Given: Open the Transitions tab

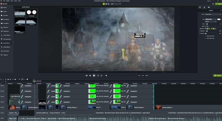Looking at the screenshot, I should coord(5,23).
